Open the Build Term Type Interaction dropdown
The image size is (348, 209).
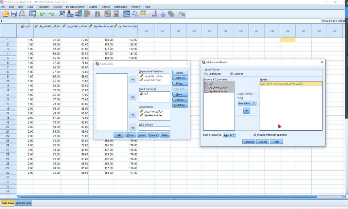click(x=247, y=103)
